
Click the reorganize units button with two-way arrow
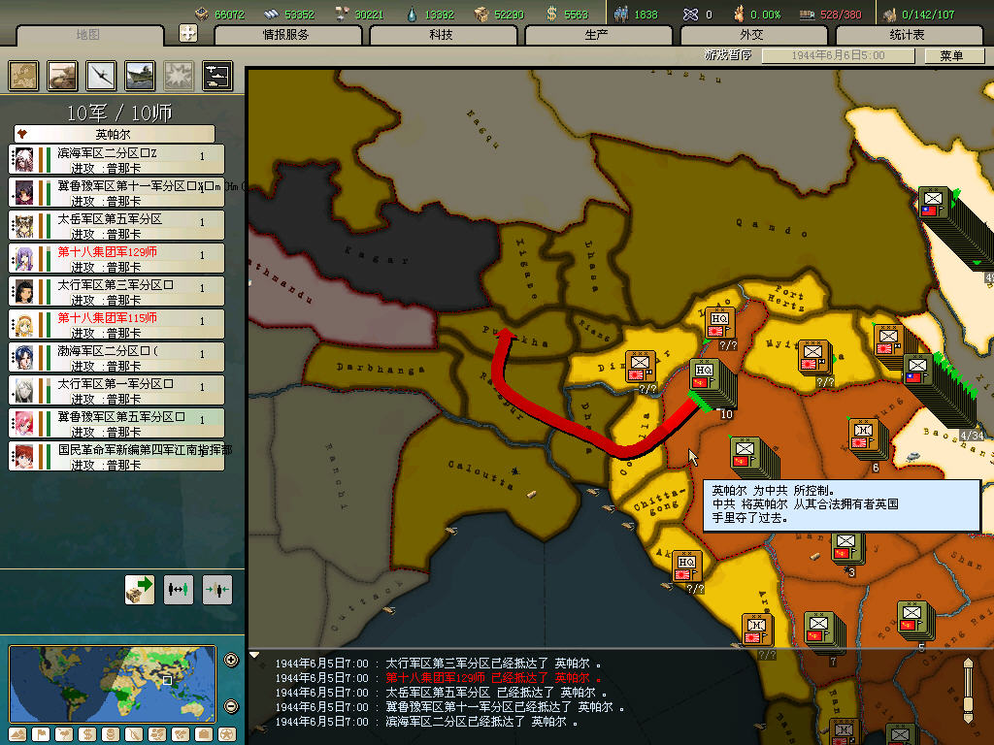[179, 590]
